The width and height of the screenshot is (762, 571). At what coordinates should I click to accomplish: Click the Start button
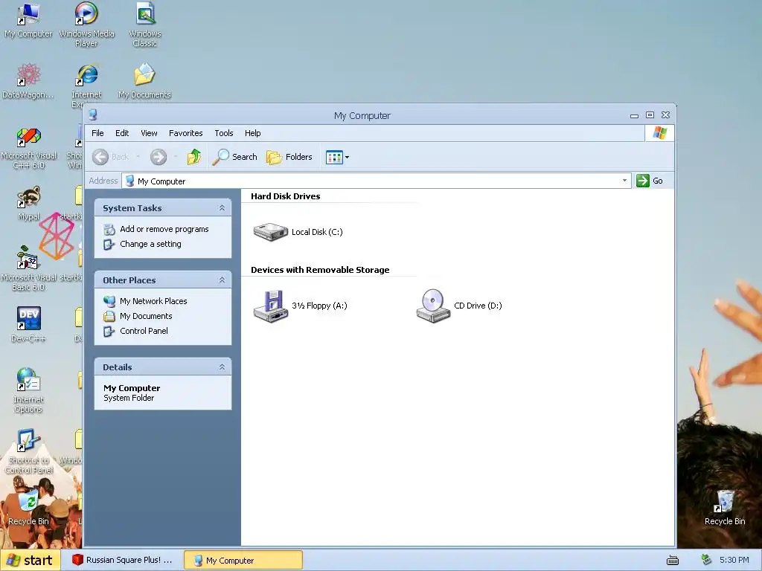(x=30, y=560)
